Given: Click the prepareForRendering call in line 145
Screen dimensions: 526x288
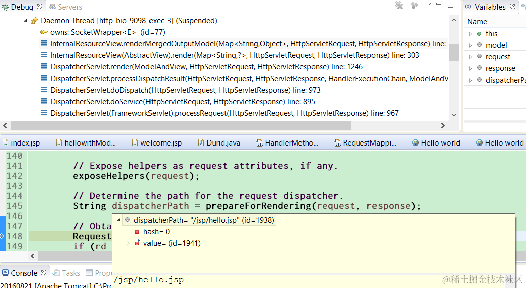Looking at the screenshot, I should click(x=313, y=206).
